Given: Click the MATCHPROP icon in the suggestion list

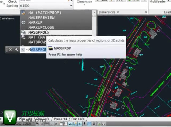Looking at the screenshot, I should click(23, 13).
